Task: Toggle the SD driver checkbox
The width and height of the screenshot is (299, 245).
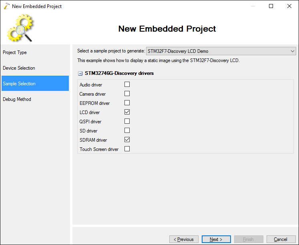Action: (127, 131)
